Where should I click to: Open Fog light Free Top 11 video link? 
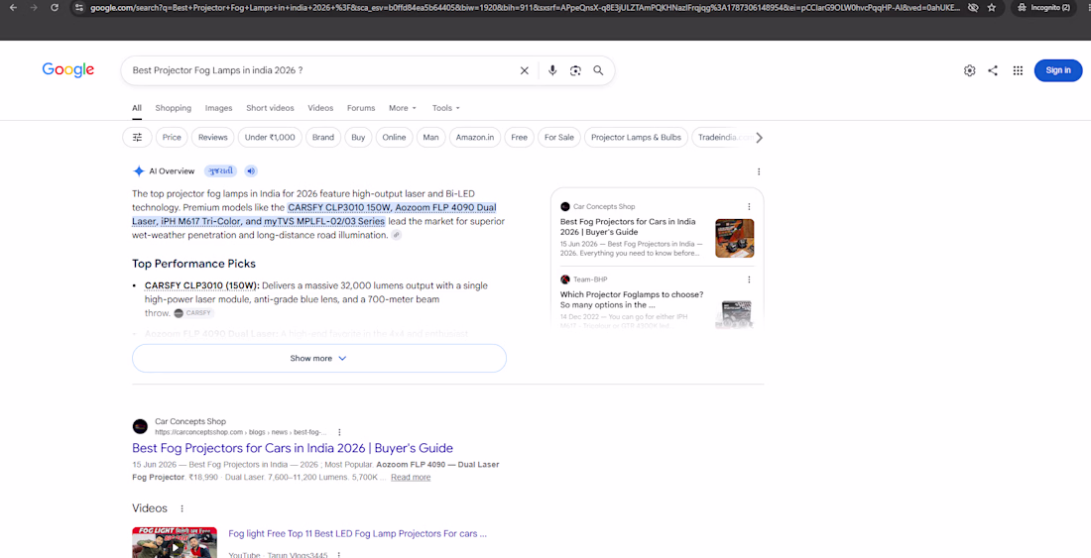coord(358,533)
